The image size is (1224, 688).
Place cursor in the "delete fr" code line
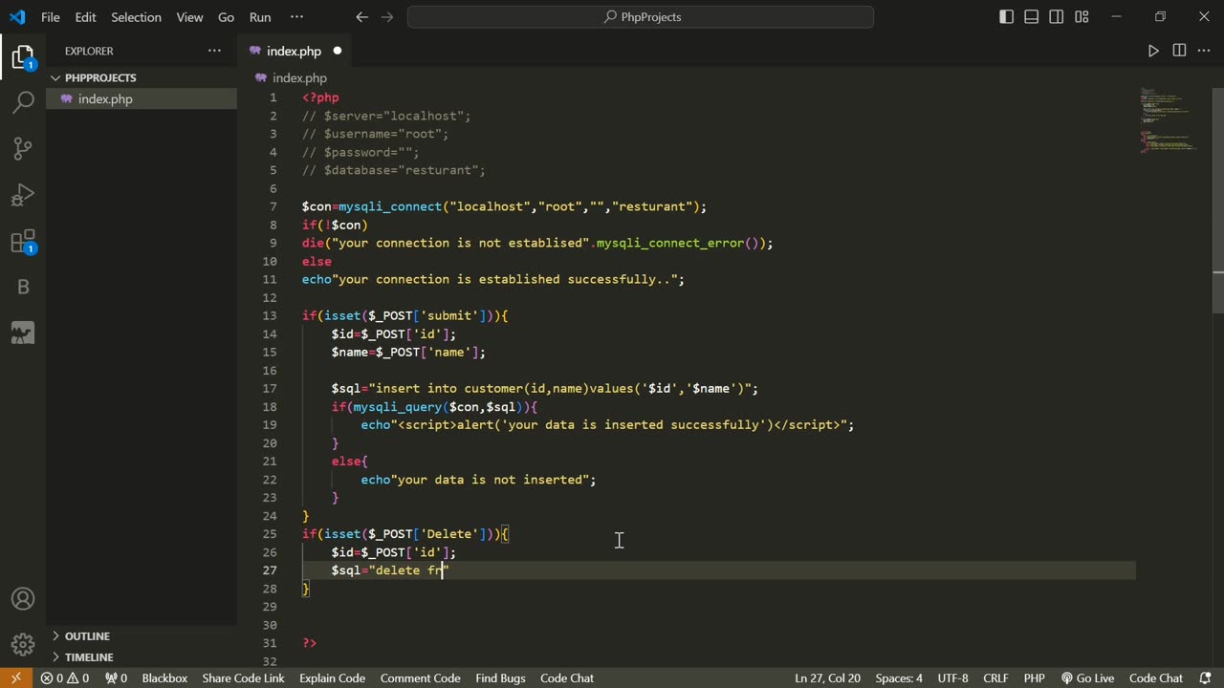tap(390, 570)
